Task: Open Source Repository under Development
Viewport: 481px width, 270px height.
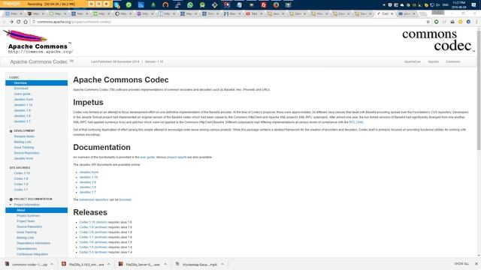Action: tap(26, 153)
